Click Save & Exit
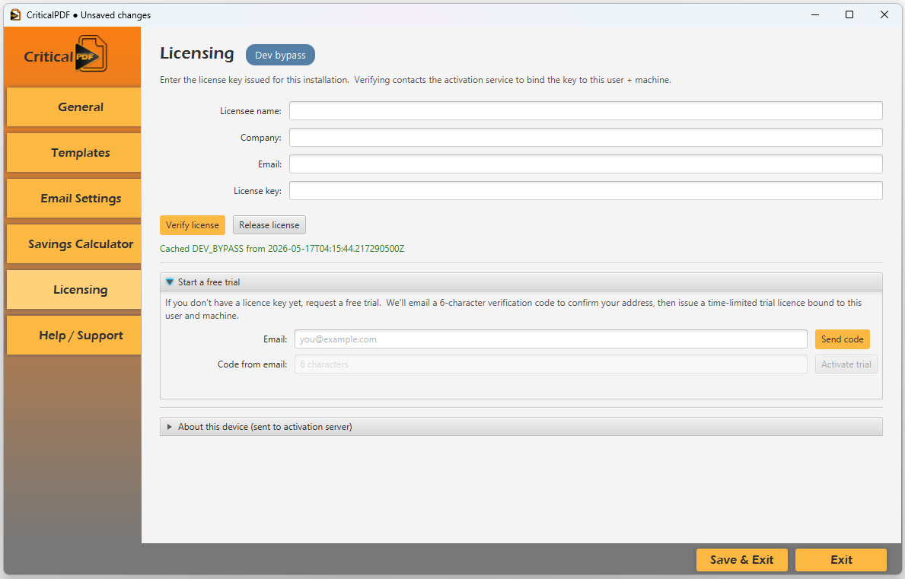The image size is (905, 579). [741, 559]
